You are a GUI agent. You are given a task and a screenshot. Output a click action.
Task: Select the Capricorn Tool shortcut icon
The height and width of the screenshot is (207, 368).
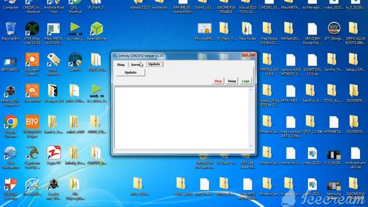(32, 158)
